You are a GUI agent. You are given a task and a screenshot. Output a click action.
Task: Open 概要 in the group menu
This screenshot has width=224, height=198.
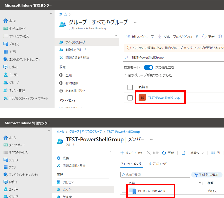pyautogui.click(x=63, y=158)
